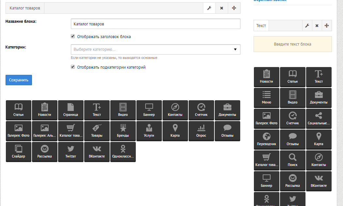Select the Поиск icon in right sidebar

(293, 160)
